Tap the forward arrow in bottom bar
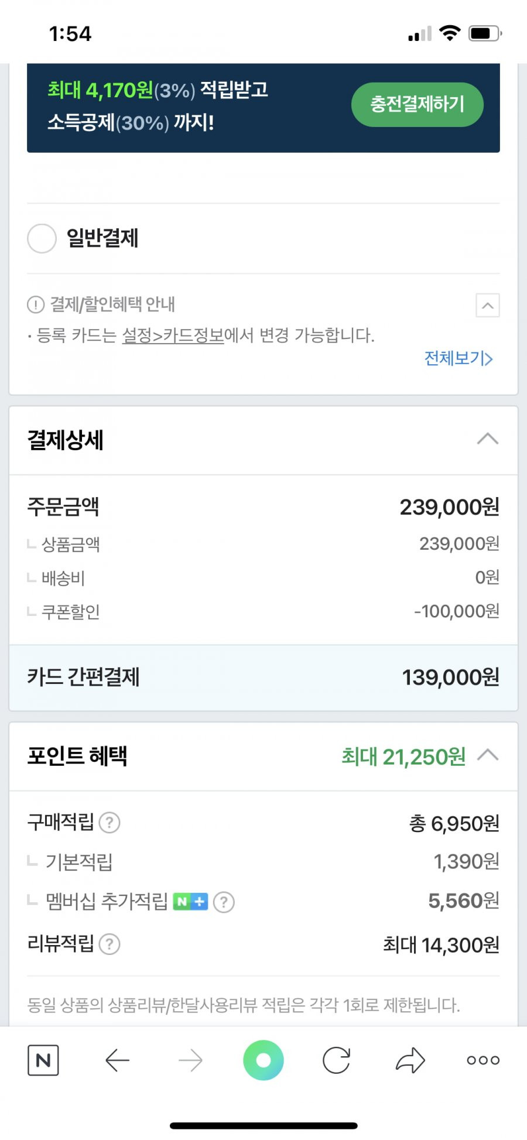Image resolution: width=527 pixels, height=1140 pixels. (190, 1060)
